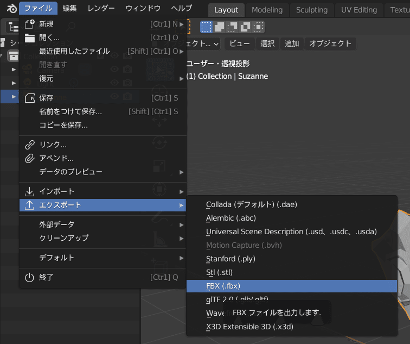Export as X3D Extensible 3D (.x3d)
The height and width of the screenshot is (344, 410).
(x=292, y=327)
